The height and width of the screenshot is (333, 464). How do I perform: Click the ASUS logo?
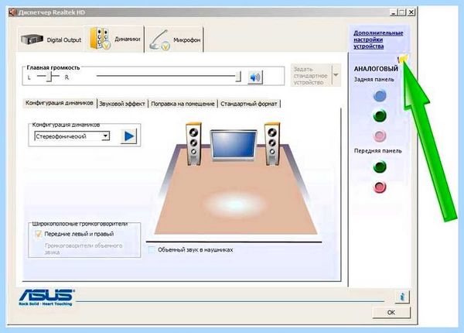(46, 297)
